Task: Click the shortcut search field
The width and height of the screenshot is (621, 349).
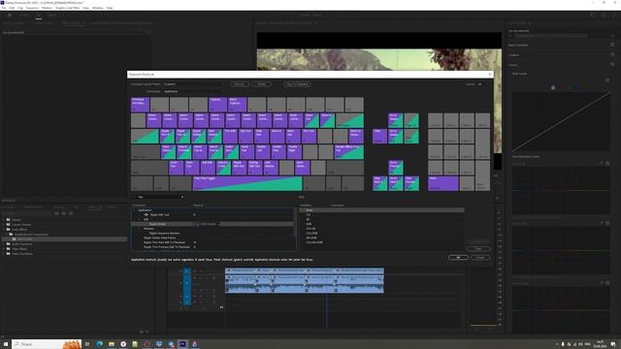Action: point(158,197)
